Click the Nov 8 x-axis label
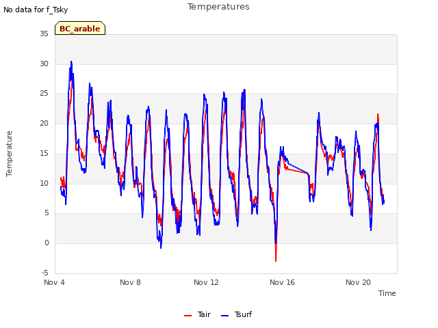This screenshot has width=438, height=328. 130,282
